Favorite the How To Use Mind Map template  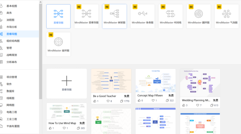tap(64, 128)
